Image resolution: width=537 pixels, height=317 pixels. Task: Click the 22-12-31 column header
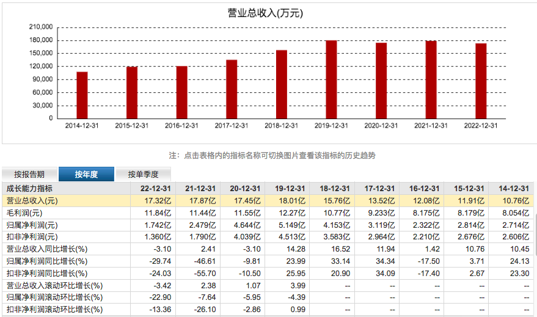[x=155, y=188]
